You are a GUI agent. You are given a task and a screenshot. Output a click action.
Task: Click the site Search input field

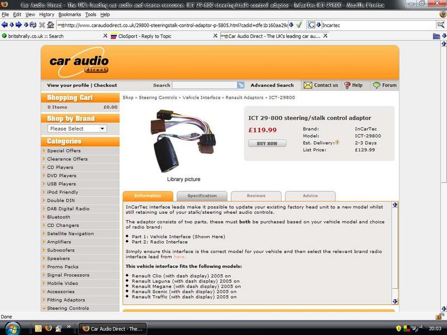[204, 85]
